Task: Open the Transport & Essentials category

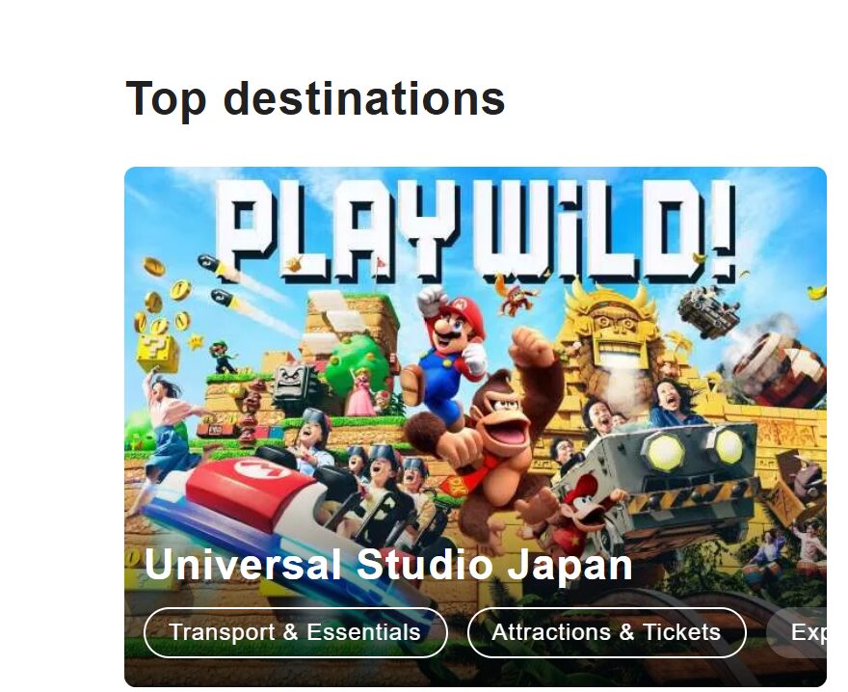Action: [x=295, y=632]
